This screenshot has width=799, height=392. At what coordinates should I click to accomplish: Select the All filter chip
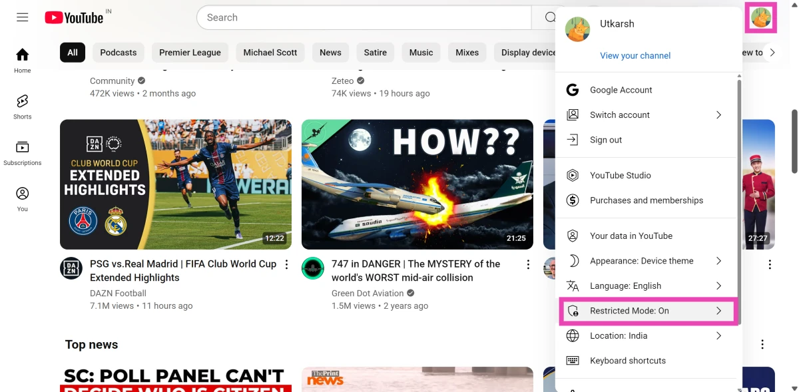(73, 53)
